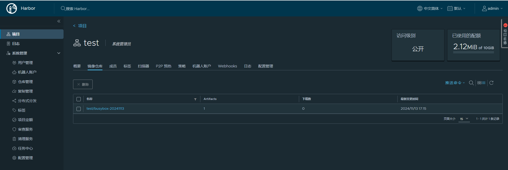The height and width of the screenshot is (170, 508).
Task: Open the admin account dropdown
Action: coord(492,8)
